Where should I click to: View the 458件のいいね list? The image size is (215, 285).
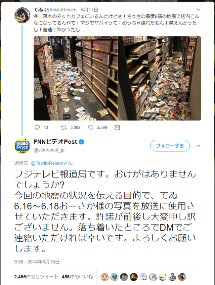tap(77, 277)
